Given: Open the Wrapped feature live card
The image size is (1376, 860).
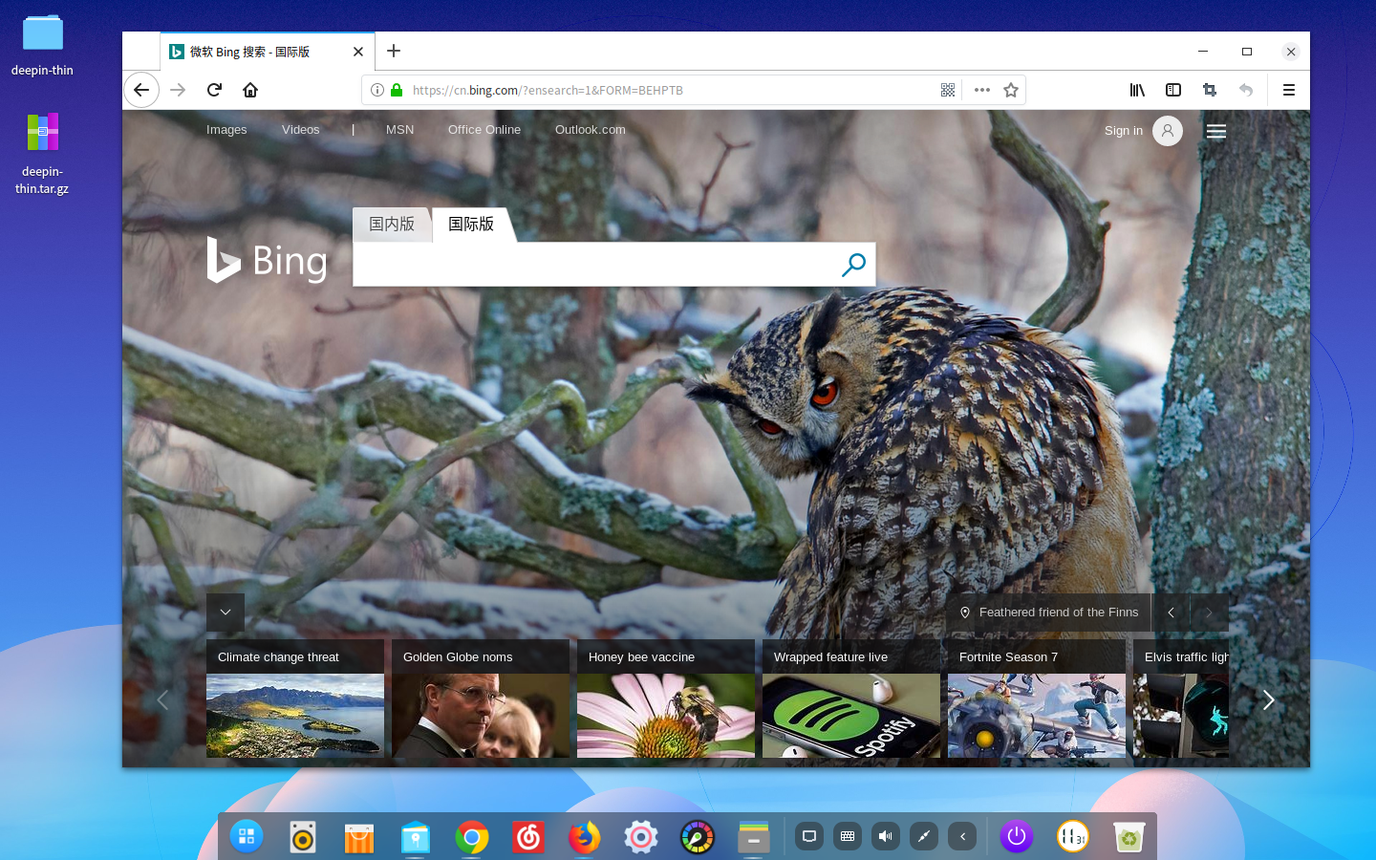Looking at the screenshot, I should point(851,699).
